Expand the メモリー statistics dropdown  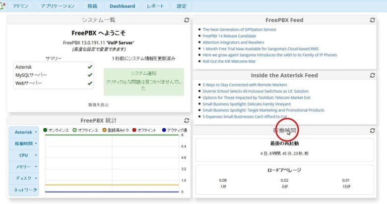[x=24, y=167]
